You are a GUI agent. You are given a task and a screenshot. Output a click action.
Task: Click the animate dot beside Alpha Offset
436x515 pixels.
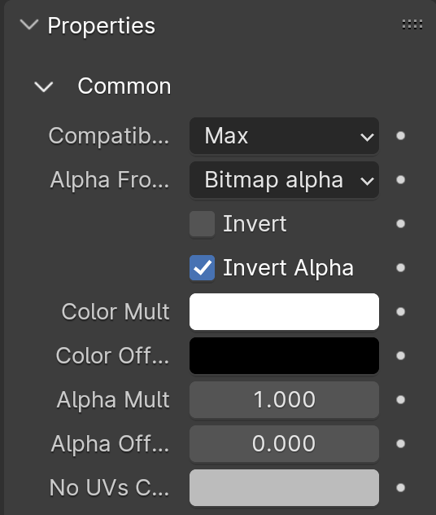[x=400, y=444]
